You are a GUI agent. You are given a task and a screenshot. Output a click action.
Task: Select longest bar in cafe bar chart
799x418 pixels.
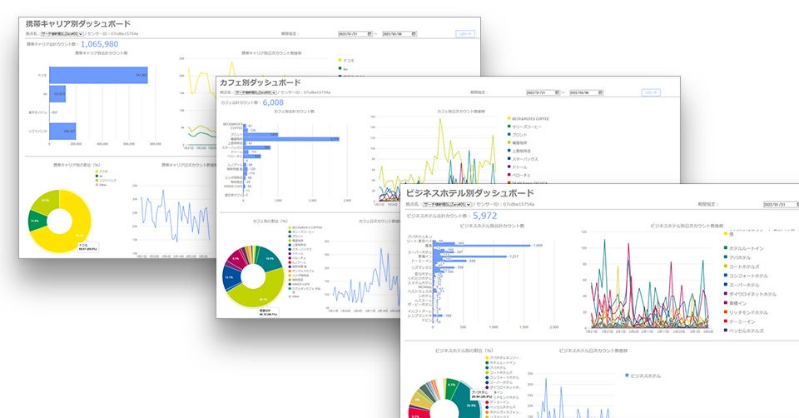pos(291,139)
